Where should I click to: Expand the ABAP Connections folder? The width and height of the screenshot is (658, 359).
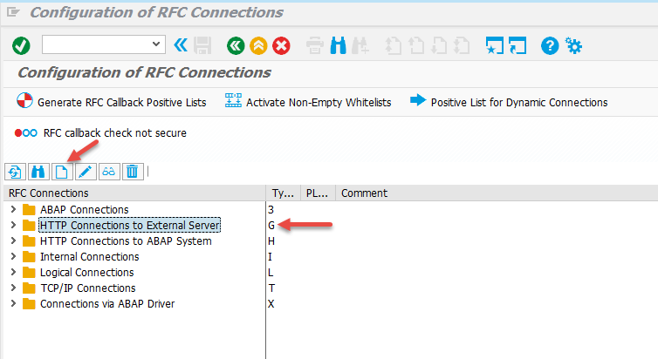coord(12,209)
